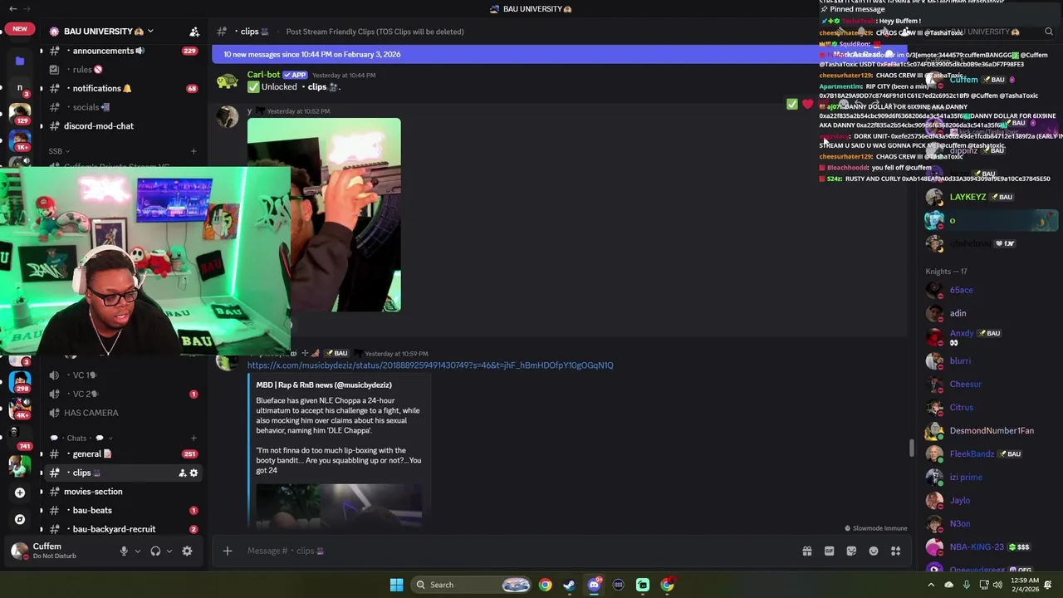The image size is (1063, 598).
Task: Click the Carl-bot username
Action: click(263, 75)
